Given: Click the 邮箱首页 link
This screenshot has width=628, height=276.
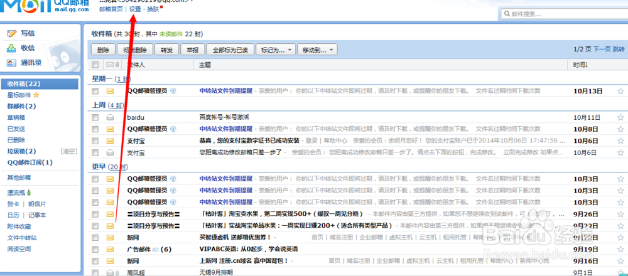Looking at the screenshot, I should pyautogui.click(x=111, y=9).
